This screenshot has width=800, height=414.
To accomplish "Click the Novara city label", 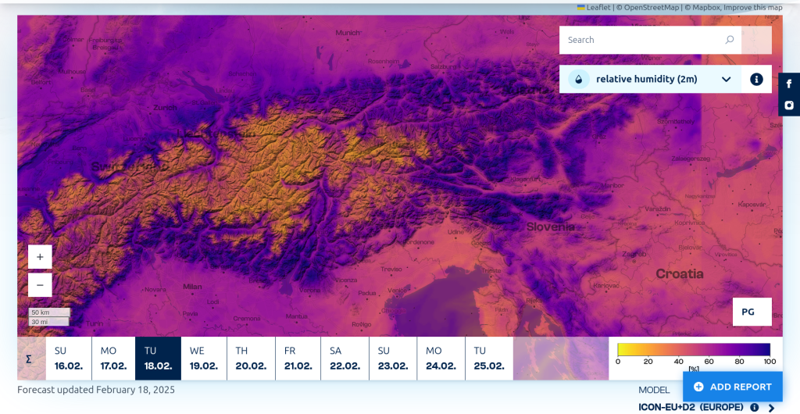I will [x=155, y=289].
